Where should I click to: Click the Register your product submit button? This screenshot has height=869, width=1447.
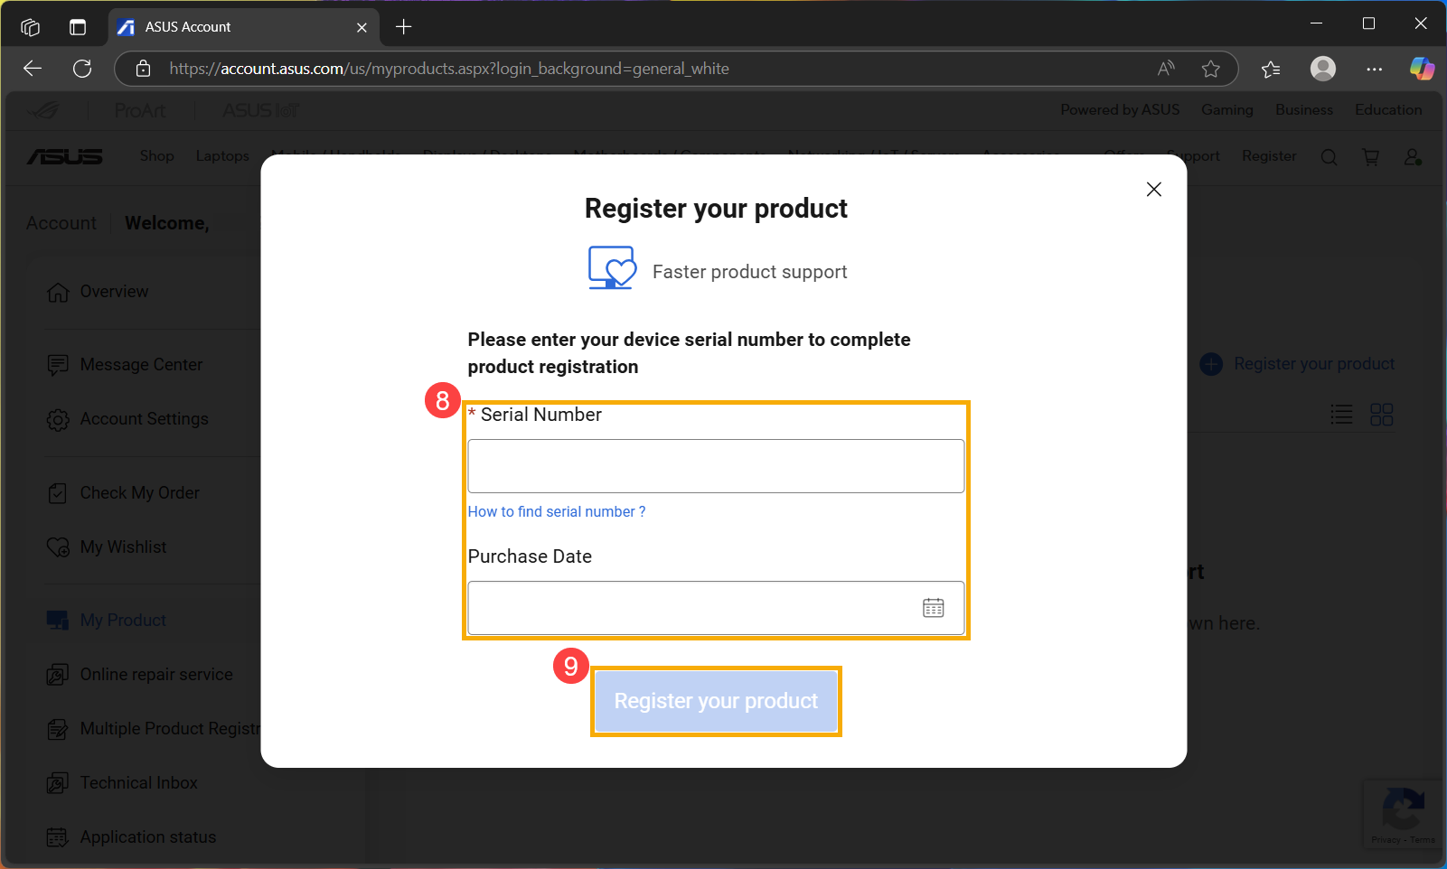coord(716,701)
